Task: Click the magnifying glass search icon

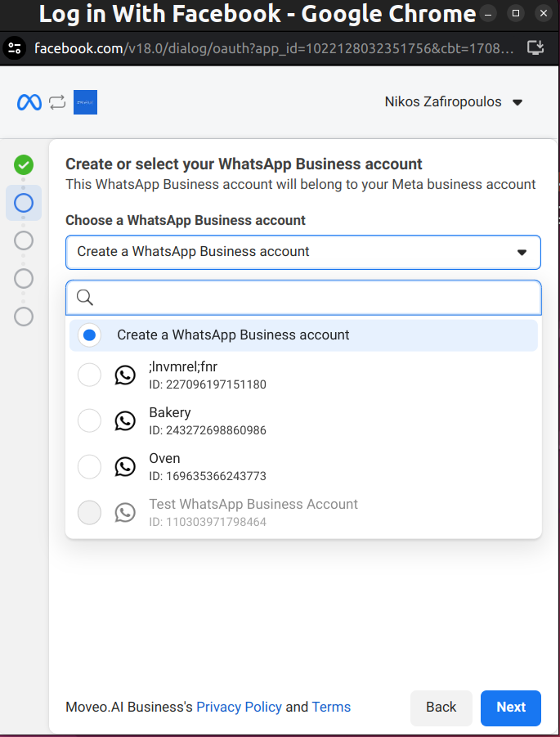Action: point(85,297)
